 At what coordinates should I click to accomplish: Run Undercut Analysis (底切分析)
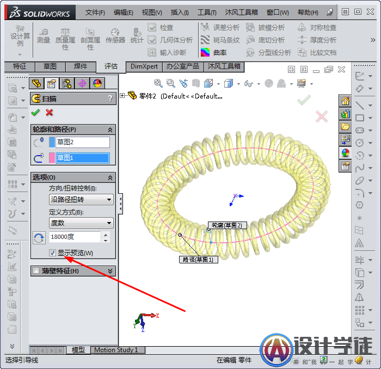tap(265, 40)
